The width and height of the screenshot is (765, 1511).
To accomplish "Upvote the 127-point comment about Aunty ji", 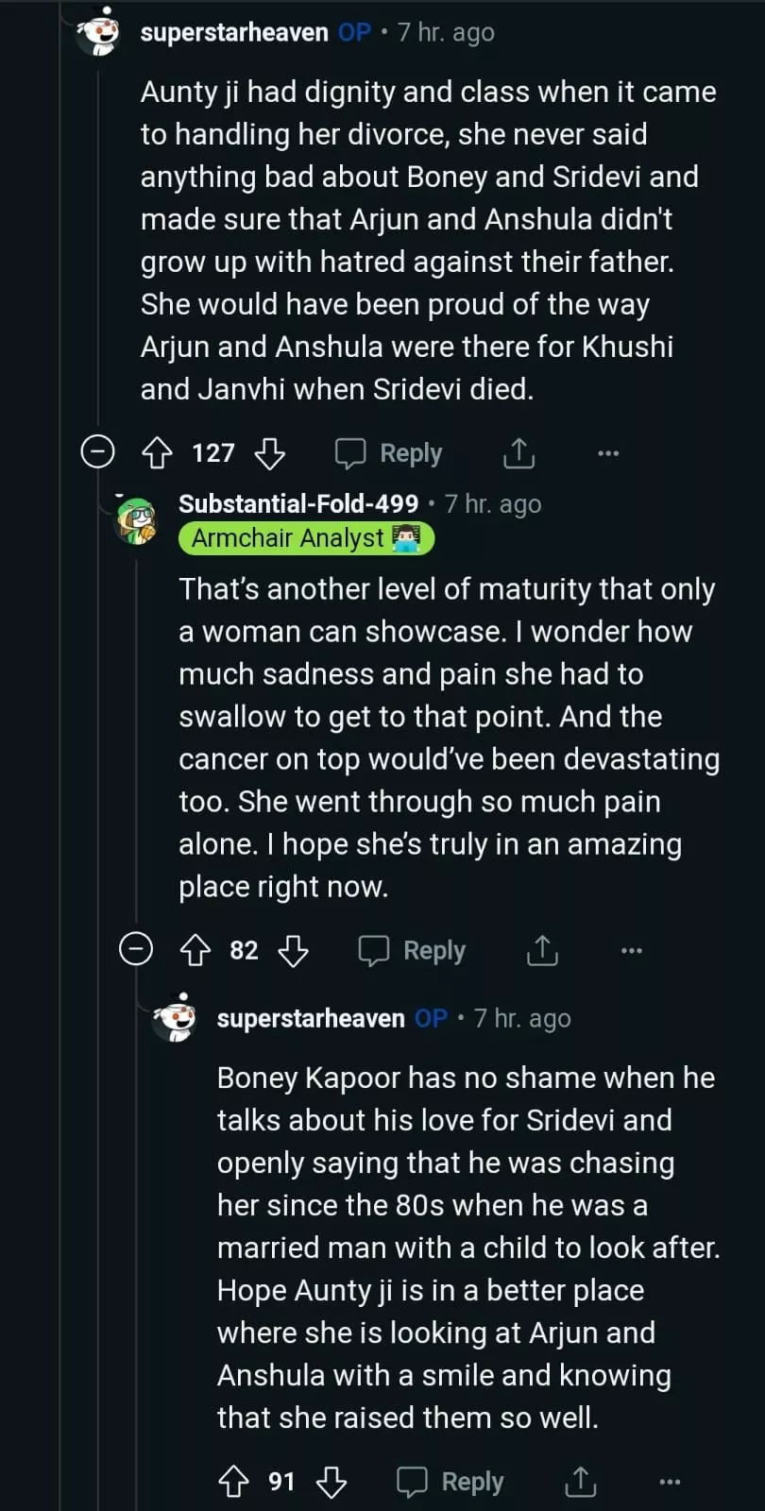I will click(157, 453).
